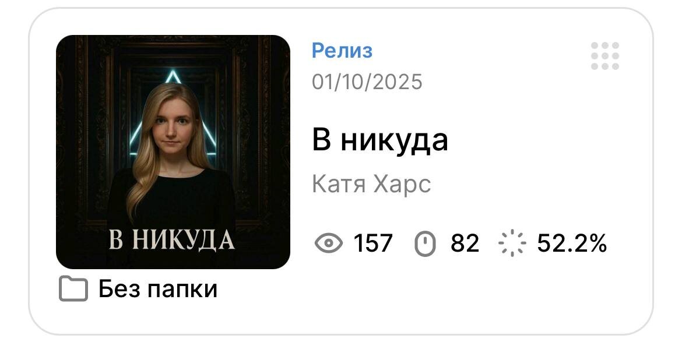Click the eye views icon

click(x=328, y=243)
